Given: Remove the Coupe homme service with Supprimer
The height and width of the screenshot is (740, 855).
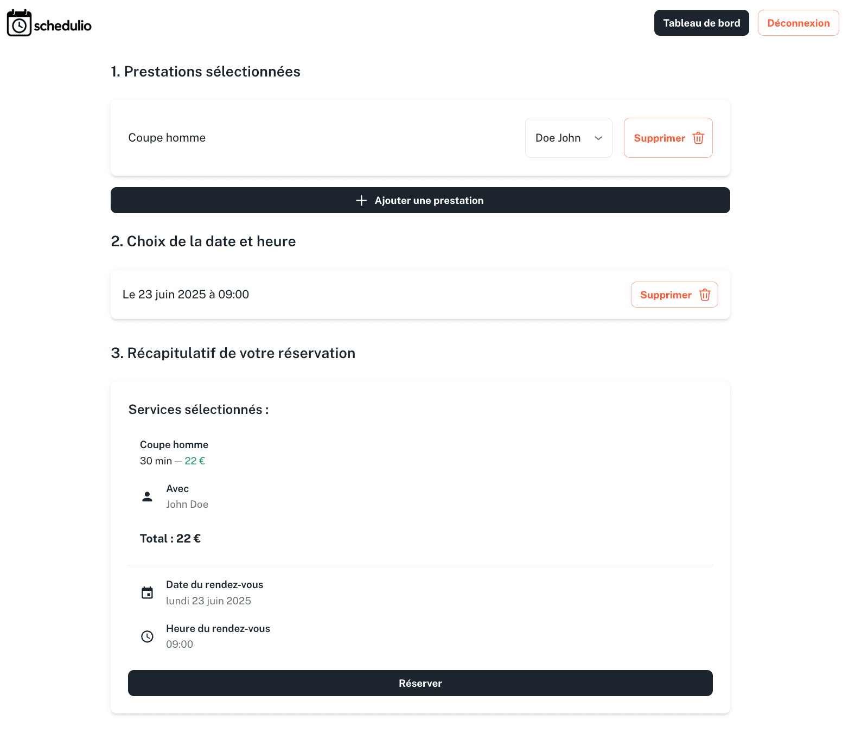Looking at the screenshot, I should (667, 138).
